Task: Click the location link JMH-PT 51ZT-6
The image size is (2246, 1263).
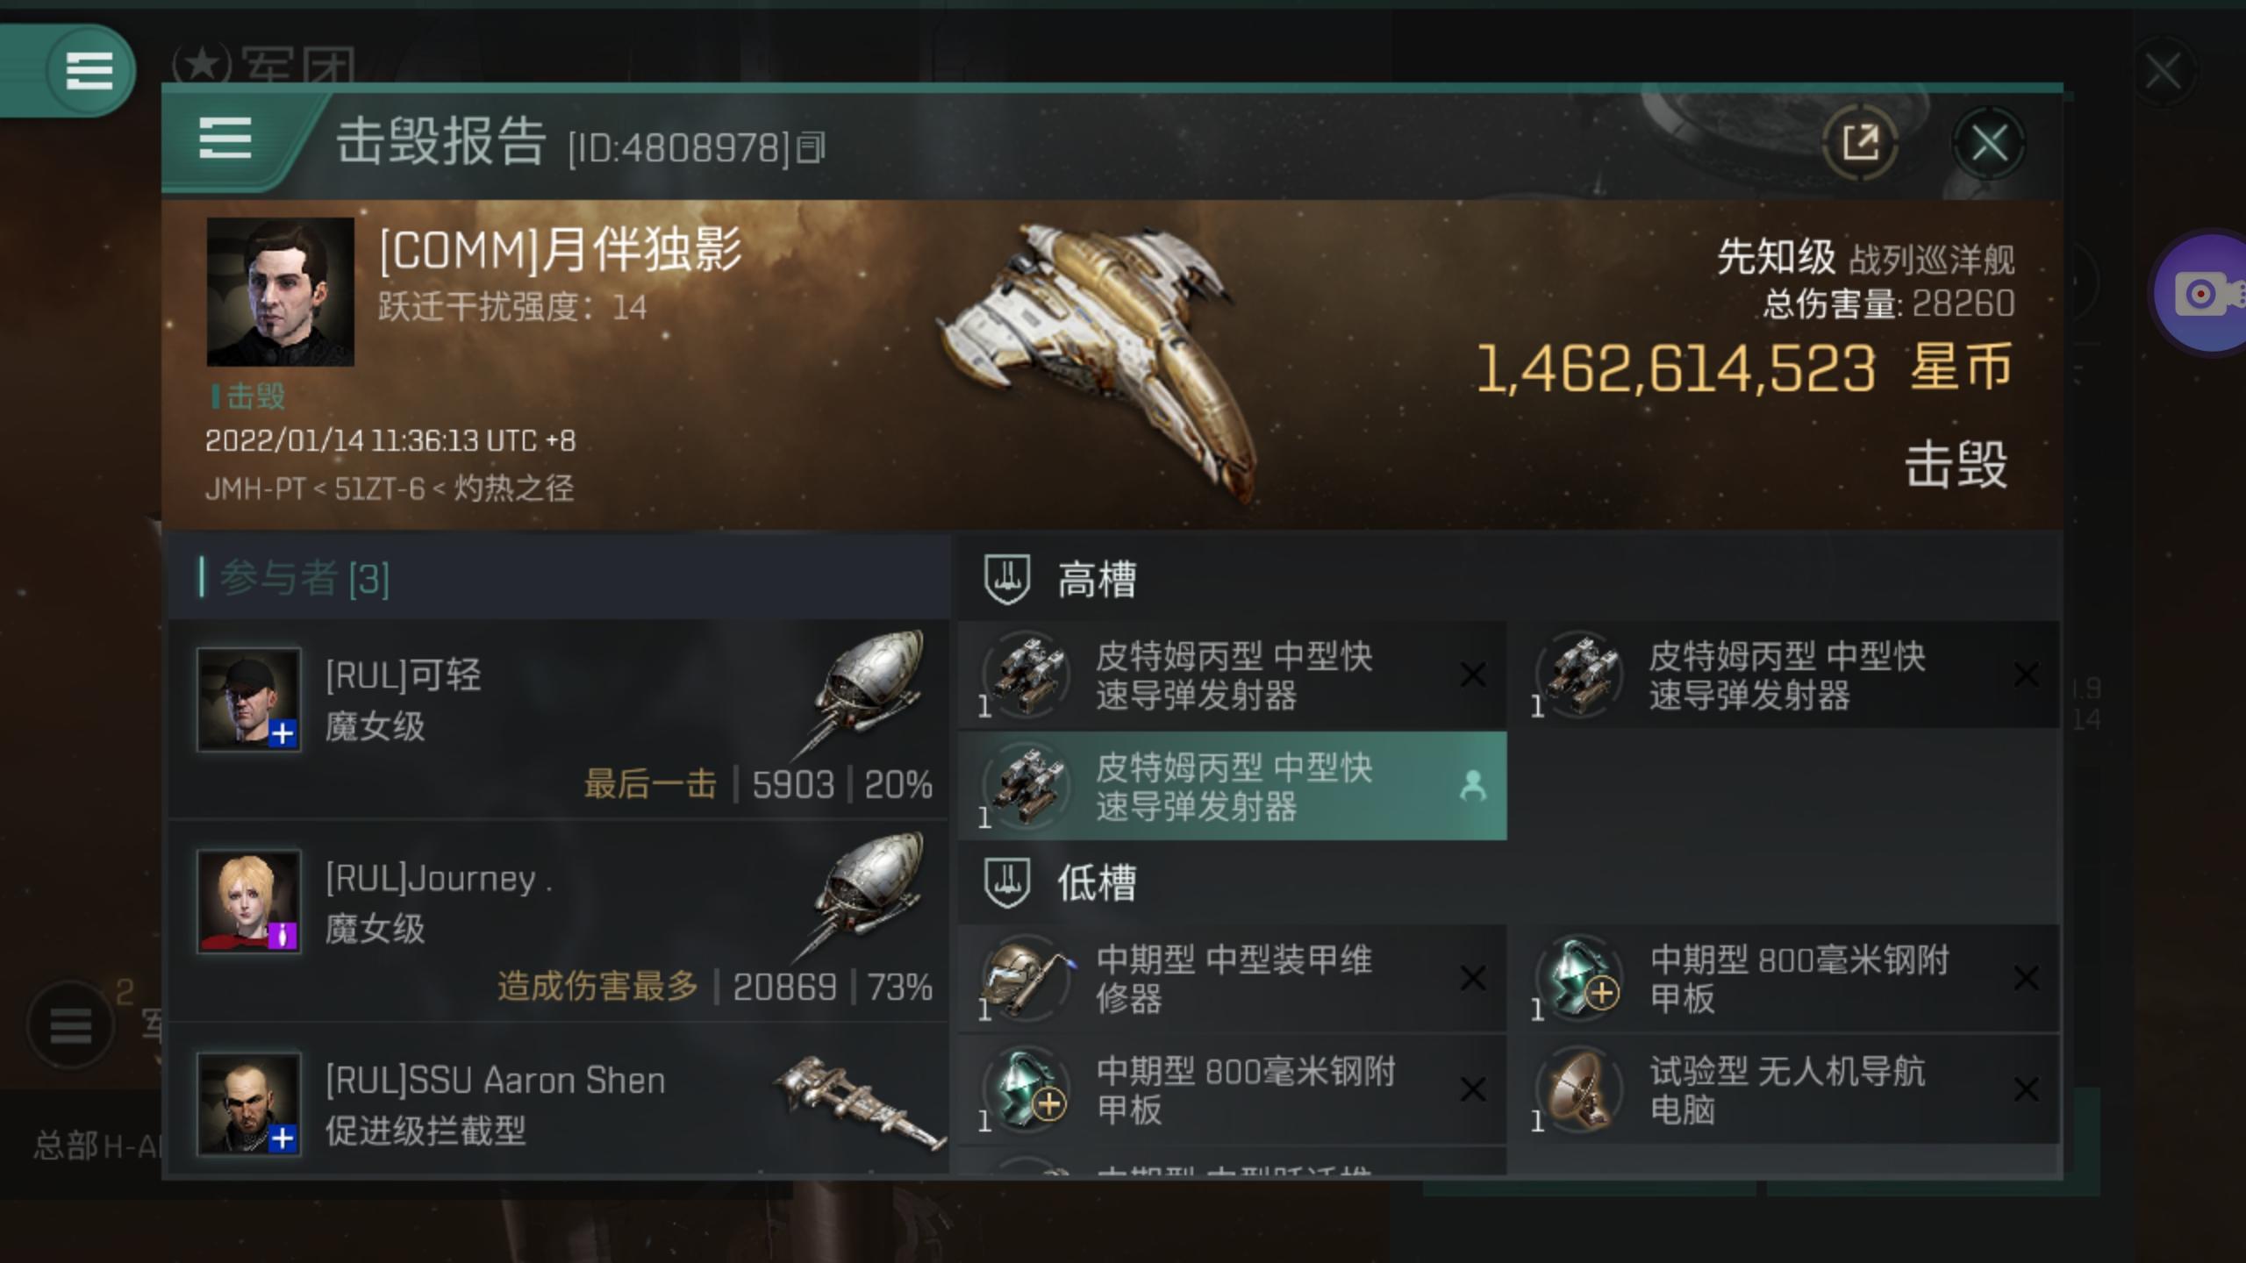Action: 390,489
